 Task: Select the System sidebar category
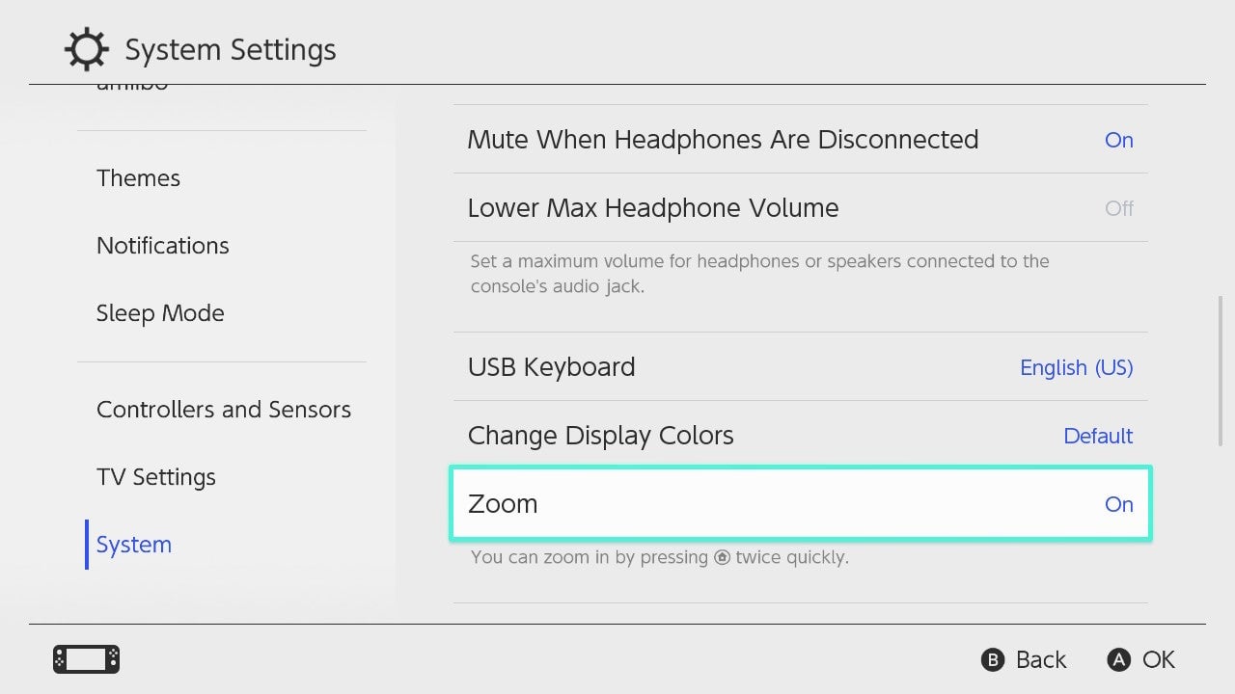point(134,545)
